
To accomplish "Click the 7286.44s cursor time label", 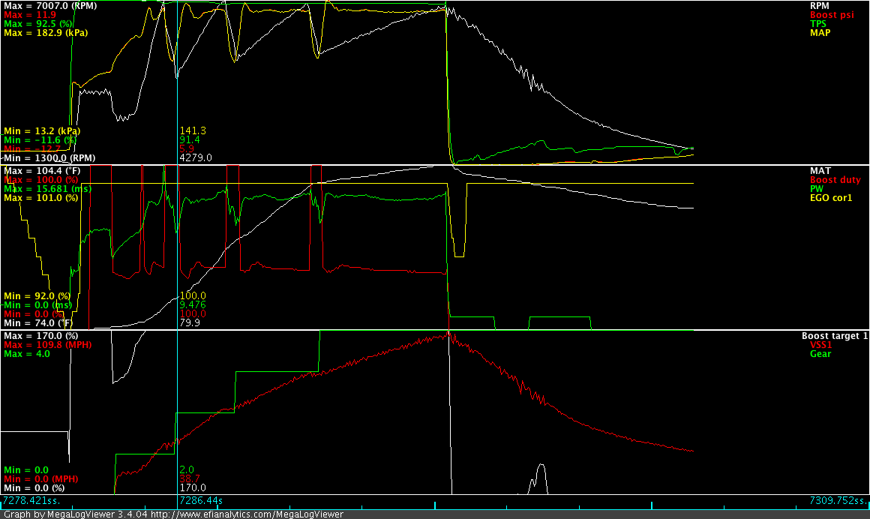I will coord(199,500).
